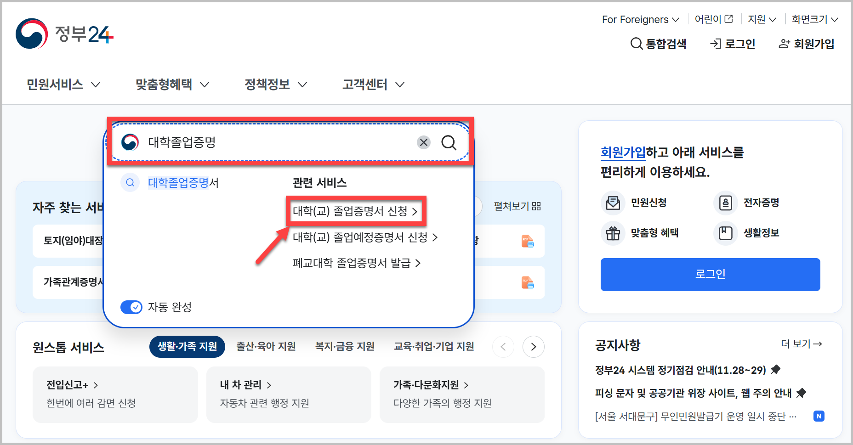The width and height of the screenshot is (853, 445).
Task: Click the magnifier search icon in search box
Action: (449, 143)
